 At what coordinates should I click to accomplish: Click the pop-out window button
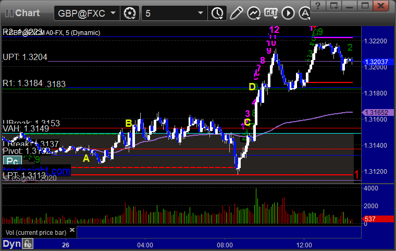click(333, 6)
